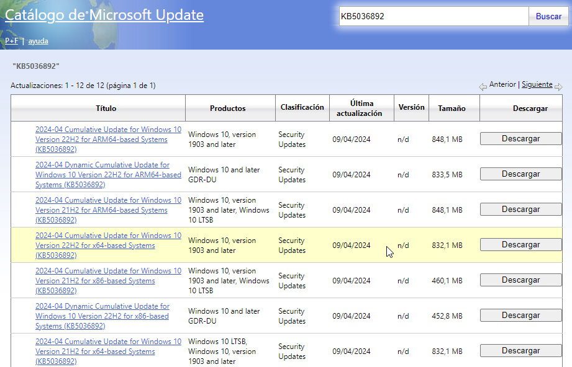Download the 21H2 x86 Cumulative Update via Descargar
572x367 pixels.
[520, 280]
